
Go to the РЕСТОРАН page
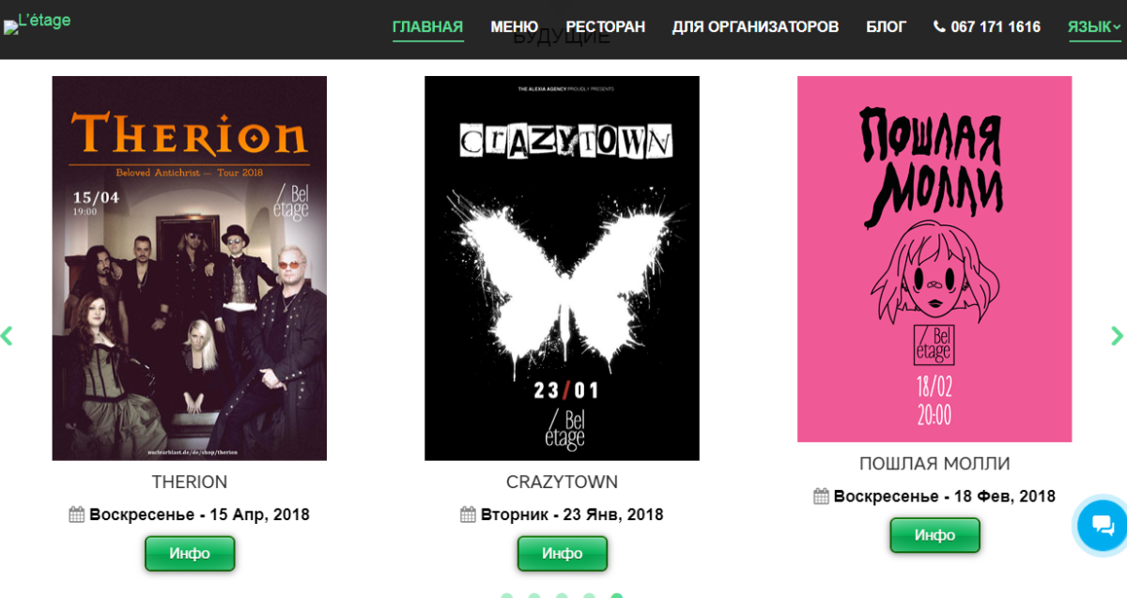tap(605, 27)
